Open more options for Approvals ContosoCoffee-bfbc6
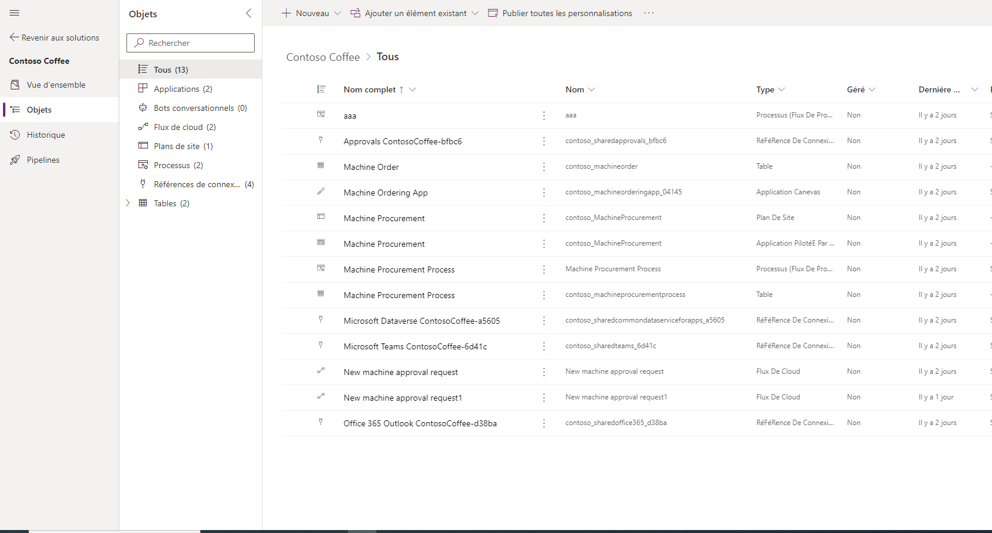992x533 pixels. pyautogui.click(x=544, y=141)
